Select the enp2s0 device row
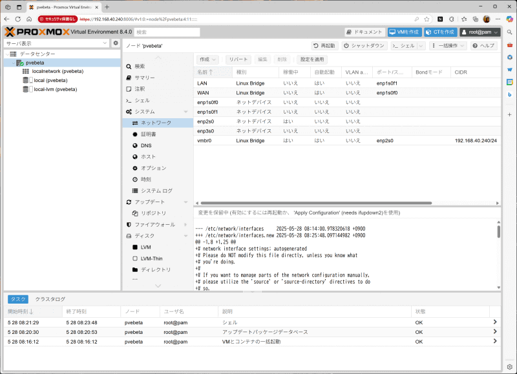This screenshot has height=374, width=517. tap(347, 121)
